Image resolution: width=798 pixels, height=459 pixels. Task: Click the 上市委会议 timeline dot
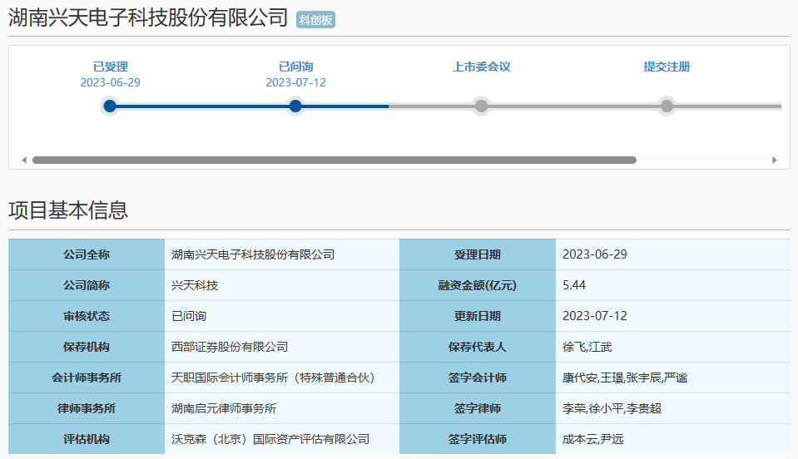click(x=481, y=106)
